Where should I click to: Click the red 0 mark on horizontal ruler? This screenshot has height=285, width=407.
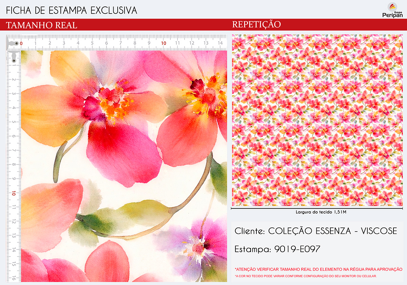pyautogui.click(x=21, y=43)
